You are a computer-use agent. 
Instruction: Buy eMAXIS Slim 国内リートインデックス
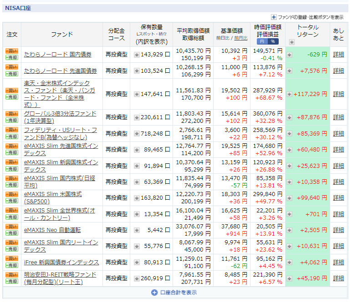pos(12,242)
